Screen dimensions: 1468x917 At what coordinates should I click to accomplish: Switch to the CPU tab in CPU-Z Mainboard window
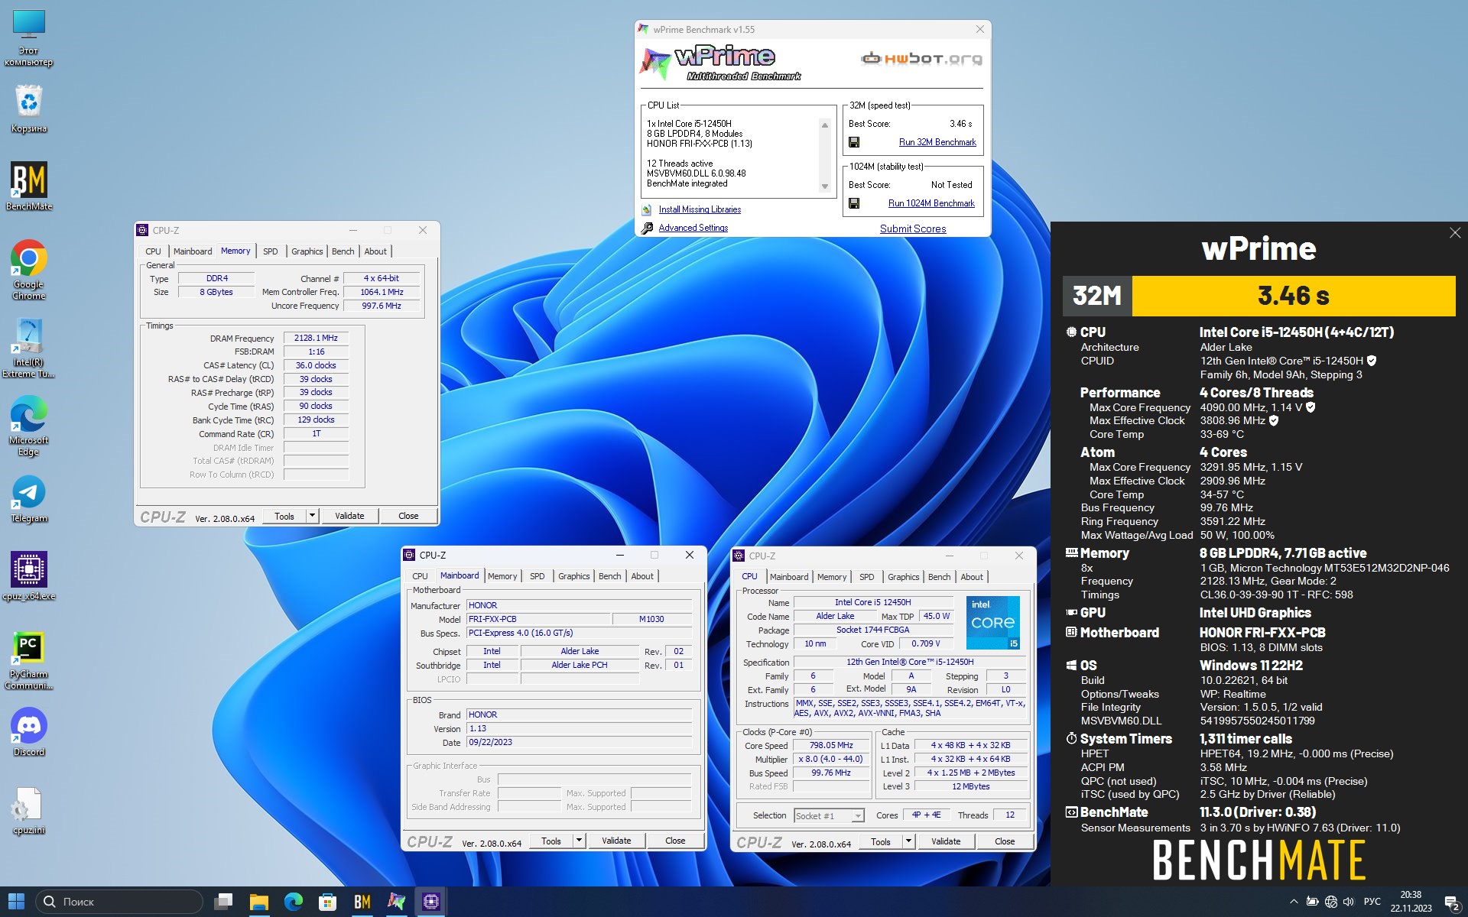click(420, 576)
